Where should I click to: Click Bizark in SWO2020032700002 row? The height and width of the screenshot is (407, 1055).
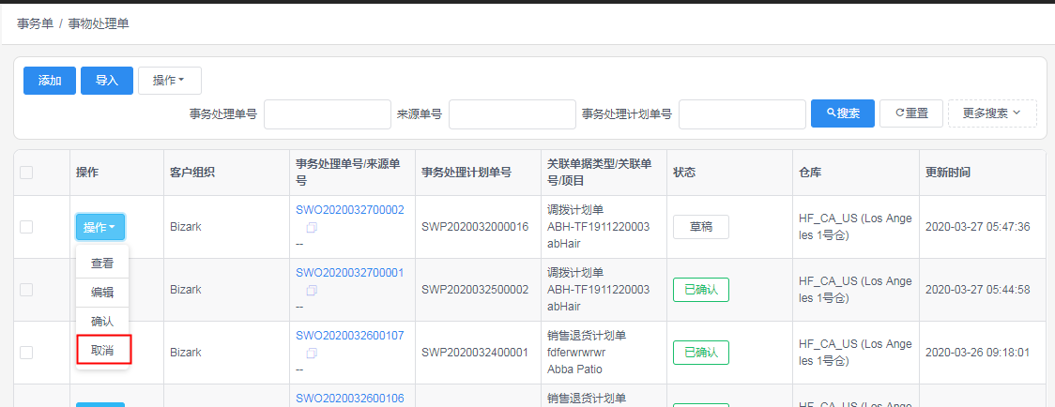coord(186,227)
